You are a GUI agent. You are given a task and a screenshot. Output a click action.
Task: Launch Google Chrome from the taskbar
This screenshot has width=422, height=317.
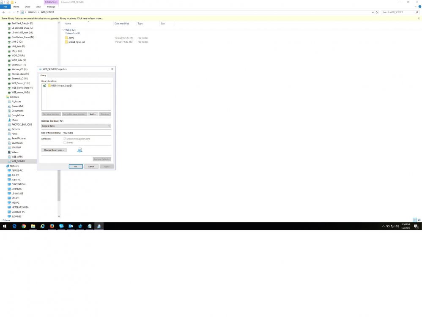[x=24, y=226]
